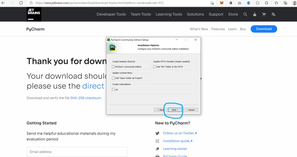Open Store menu
The height and width of the screenshot is (157, 297).
pyautogui.click(x=233, y=14)
